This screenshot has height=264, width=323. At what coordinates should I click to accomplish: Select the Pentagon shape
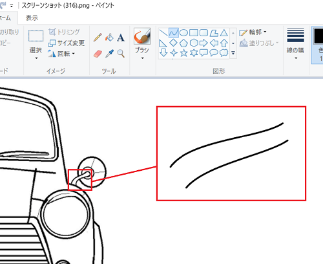(183, 43)
